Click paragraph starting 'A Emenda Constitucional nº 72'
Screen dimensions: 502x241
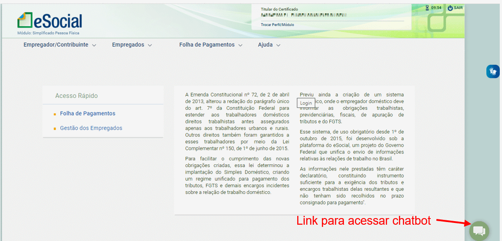click(237, 122)
